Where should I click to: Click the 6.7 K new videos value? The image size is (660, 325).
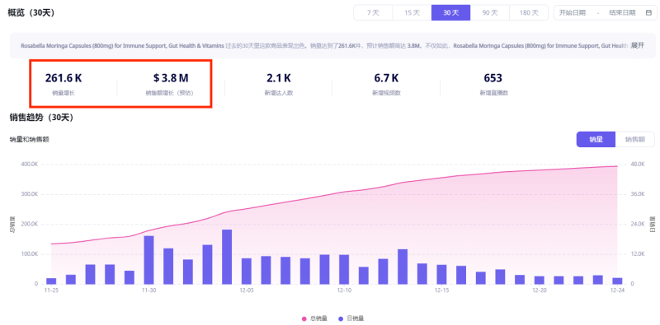pyautogui.click(x=386, y=78)
